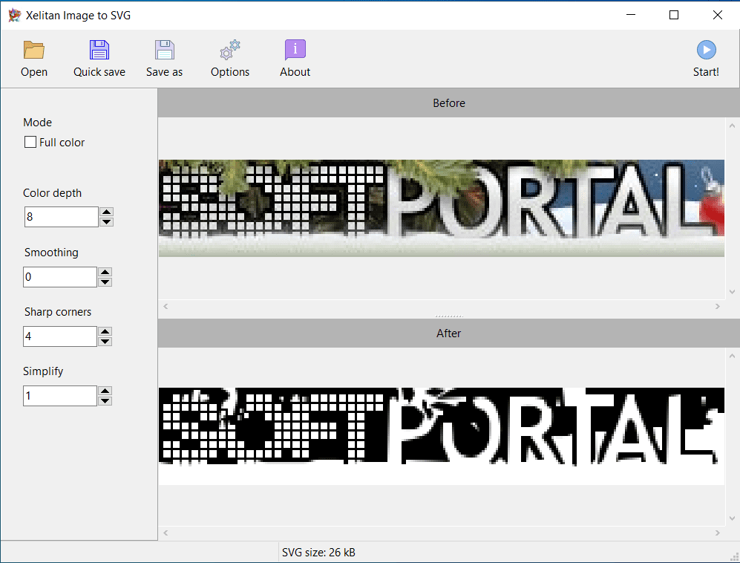
Task: Focus the Simplify value field
Action: (x=60, y=396)
